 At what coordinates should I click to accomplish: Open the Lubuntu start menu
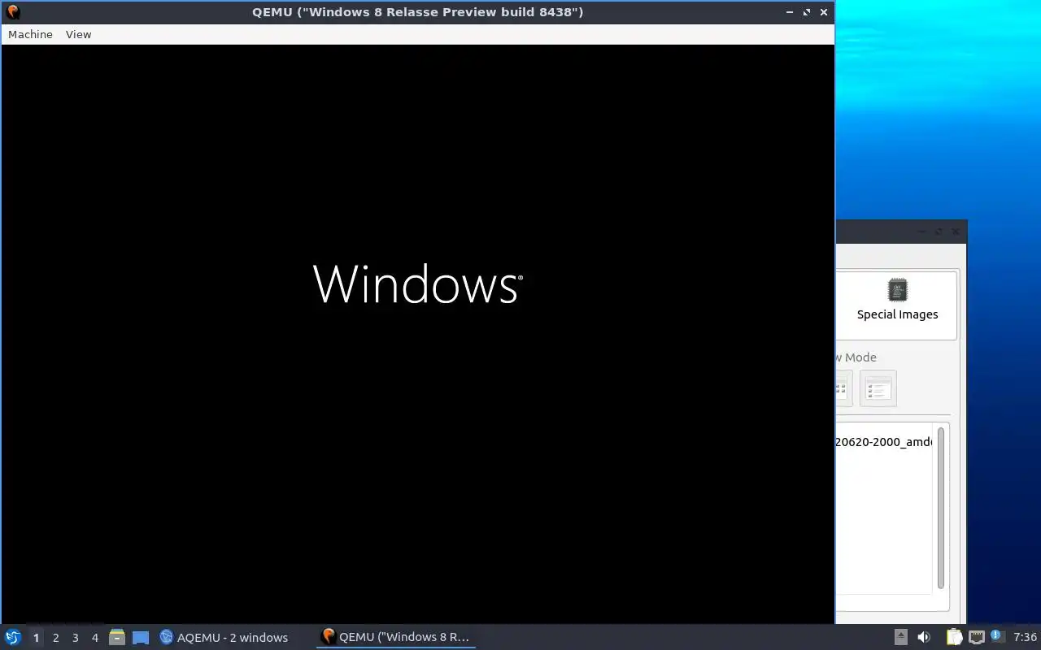click(x=13, y=637)
